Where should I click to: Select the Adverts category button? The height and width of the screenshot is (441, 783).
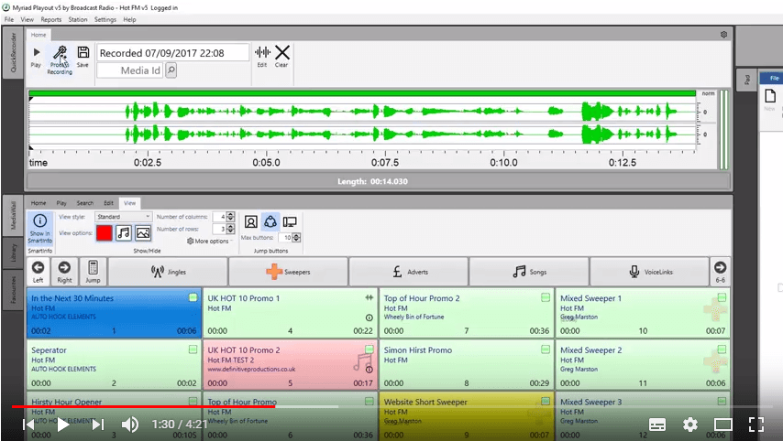[x=408, y=272]
